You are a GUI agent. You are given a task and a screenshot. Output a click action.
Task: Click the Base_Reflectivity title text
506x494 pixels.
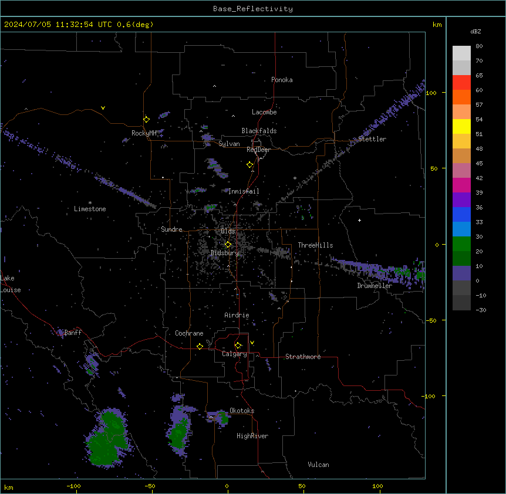253,9
